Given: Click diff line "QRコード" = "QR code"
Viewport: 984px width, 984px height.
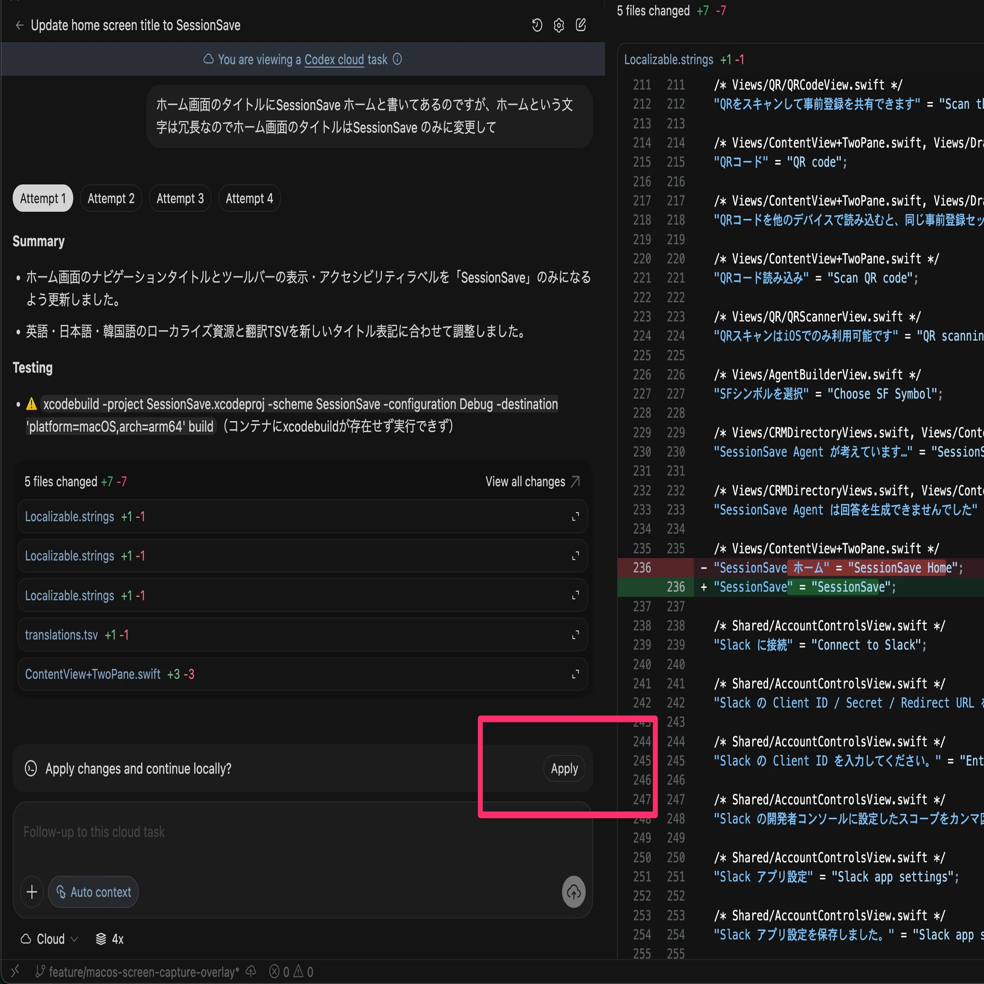Looking at the screenshot, I should coord(780,162).
